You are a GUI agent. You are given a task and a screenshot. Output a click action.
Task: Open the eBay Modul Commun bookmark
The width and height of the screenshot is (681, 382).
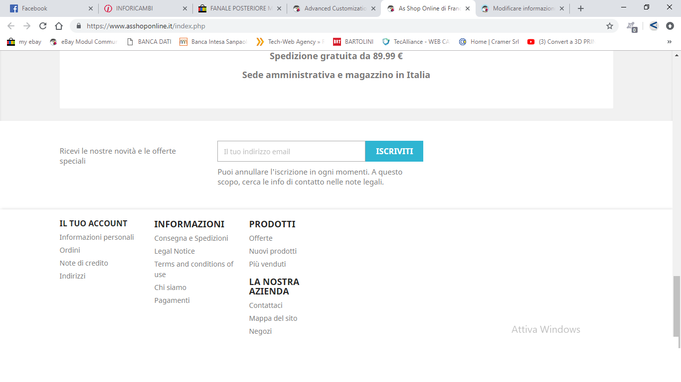pos(83,42)
